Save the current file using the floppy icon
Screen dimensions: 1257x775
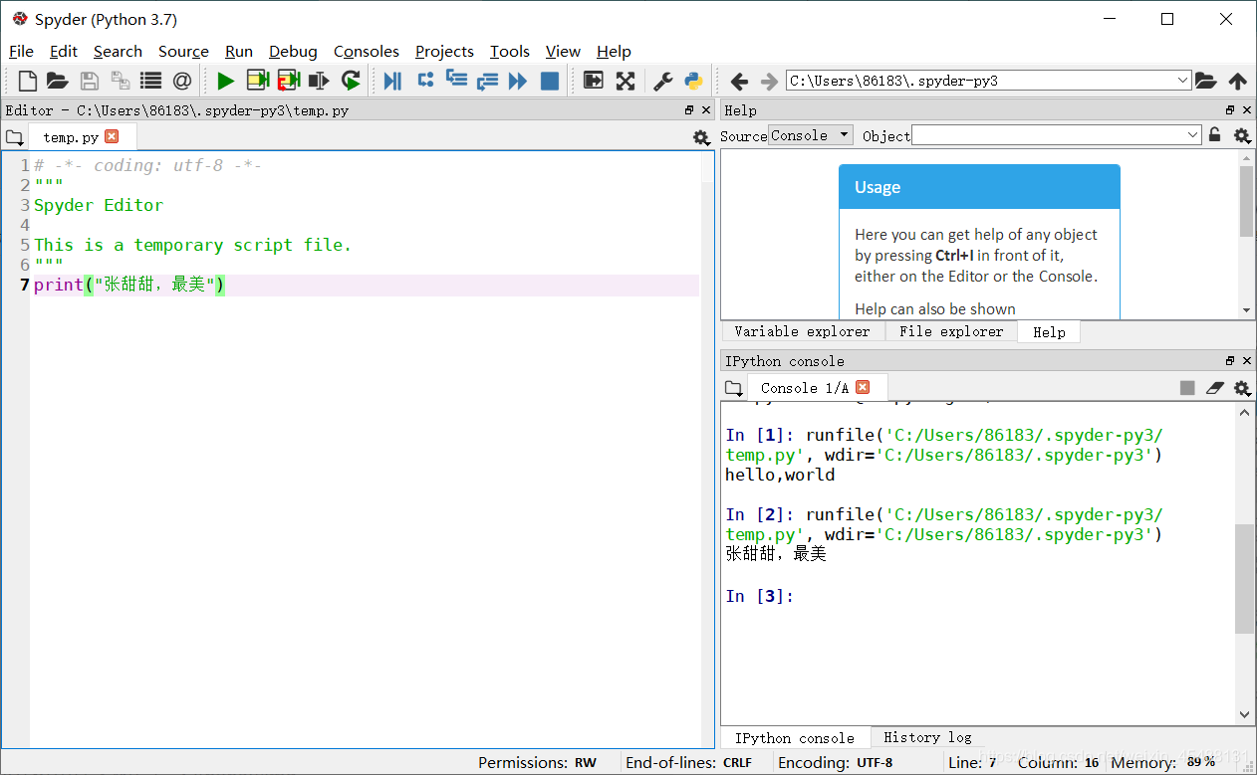89,81
